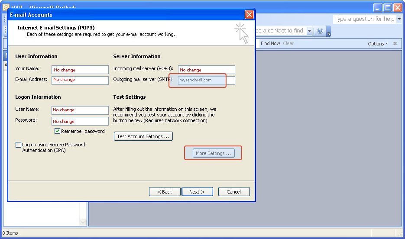
Task: Click the blue Help question mark icon
Action: (x=320, y=31)
